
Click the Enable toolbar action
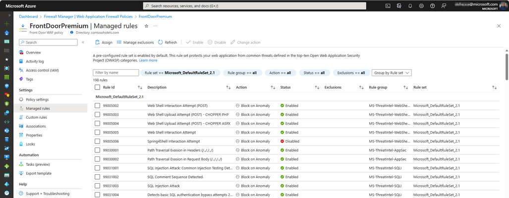(194, 43)
